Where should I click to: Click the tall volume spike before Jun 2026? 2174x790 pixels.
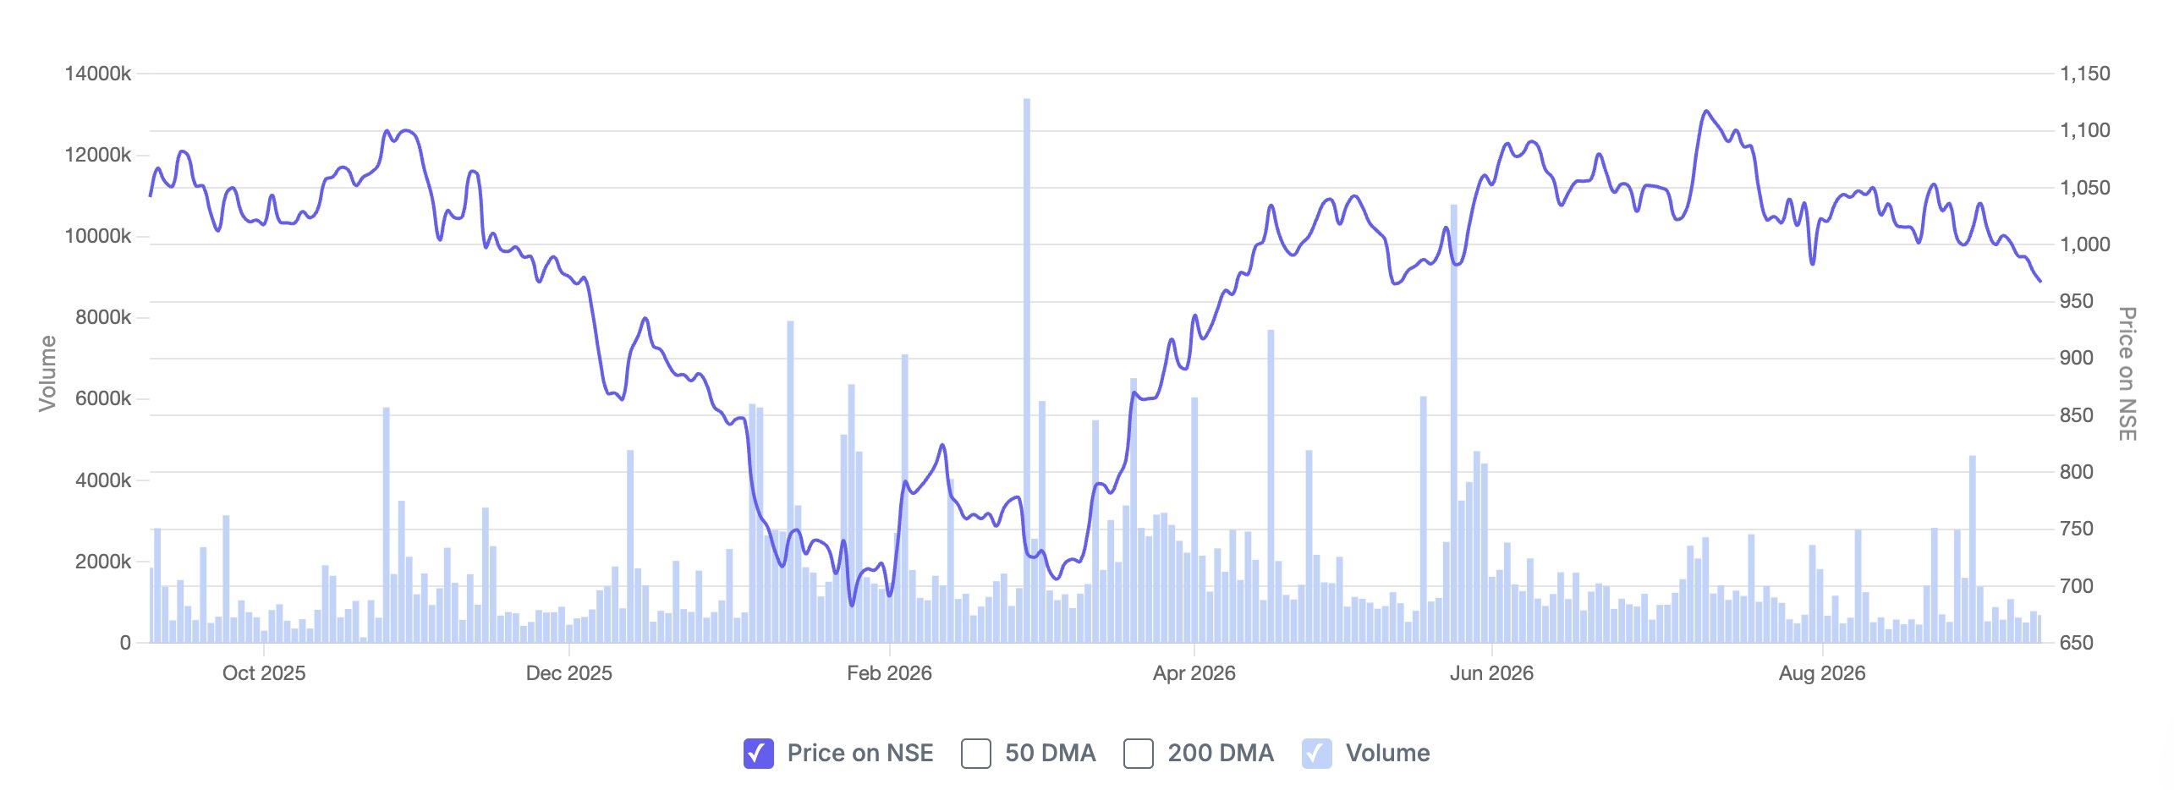[1454, 423]
